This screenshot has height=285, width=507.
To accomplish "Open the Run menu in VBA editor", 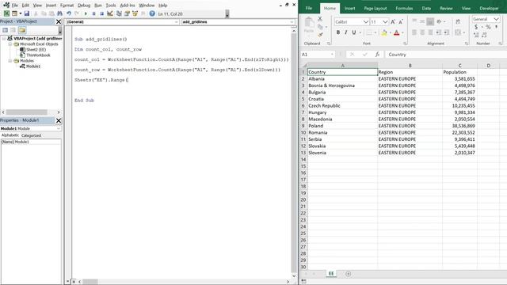I will (97, 6).
